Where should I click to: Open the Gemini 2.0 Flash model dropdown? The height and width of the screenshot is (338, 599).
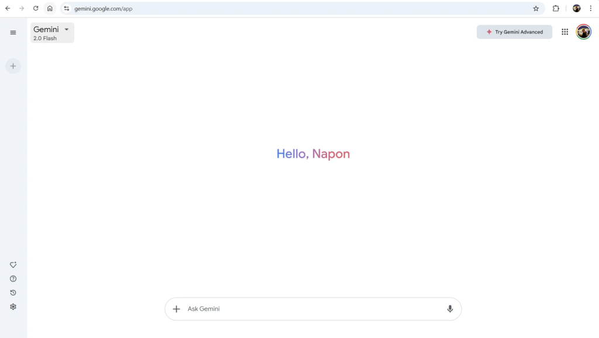click(x=52, y=33)
